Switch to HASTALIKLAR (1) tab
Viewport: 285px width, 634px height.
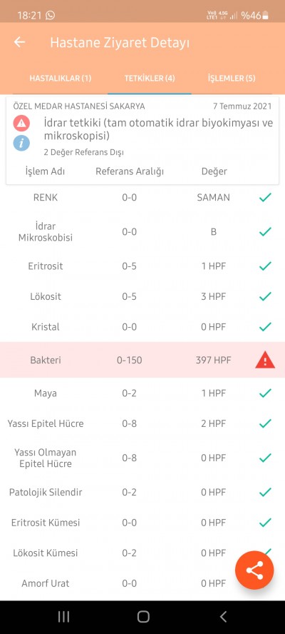click(x=60, y=78)
